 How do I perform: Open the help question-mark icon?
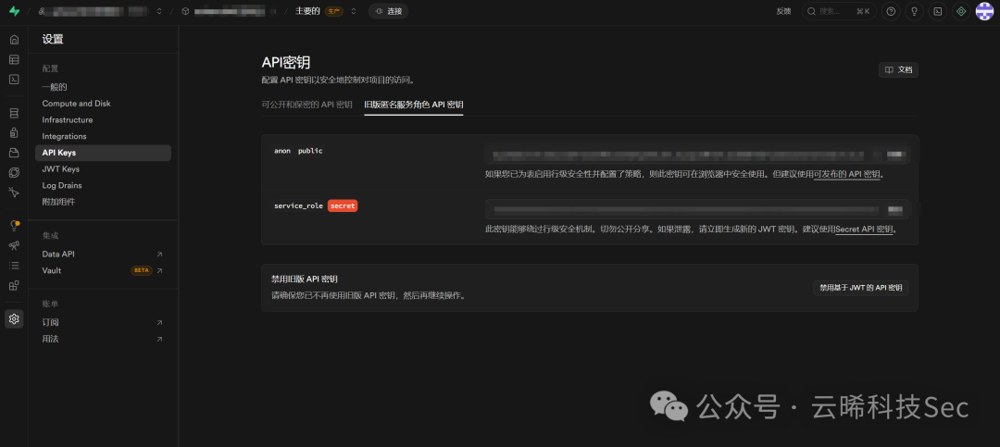[891, 11]
